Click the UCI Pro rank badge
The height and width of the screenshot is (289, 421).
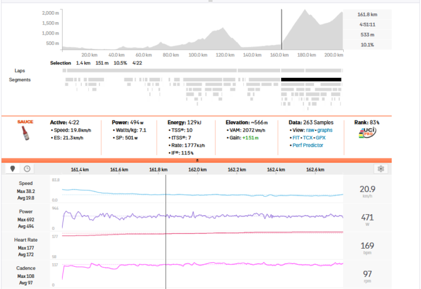click(367, 134)
